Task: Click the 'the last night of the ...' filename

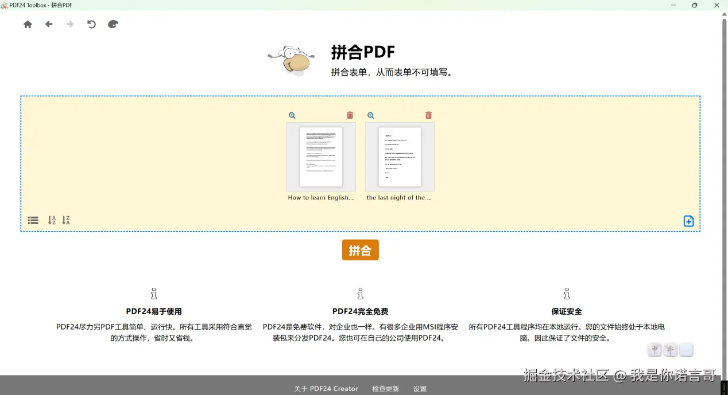Action: [x=399, y=198]
